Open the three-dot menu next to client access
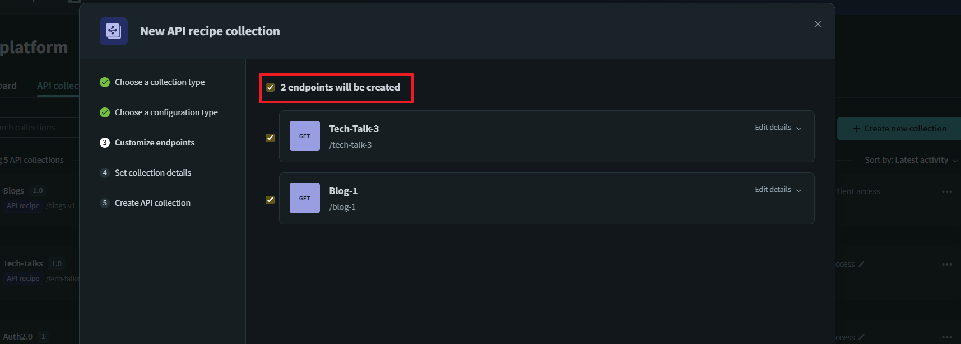Image resolution: width=961 pixels, height=344 pixels. click(948, 191)
